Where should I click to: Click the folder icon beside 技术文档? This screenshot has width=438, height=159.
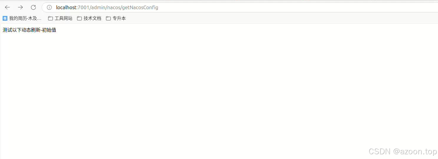pos(79,18)
